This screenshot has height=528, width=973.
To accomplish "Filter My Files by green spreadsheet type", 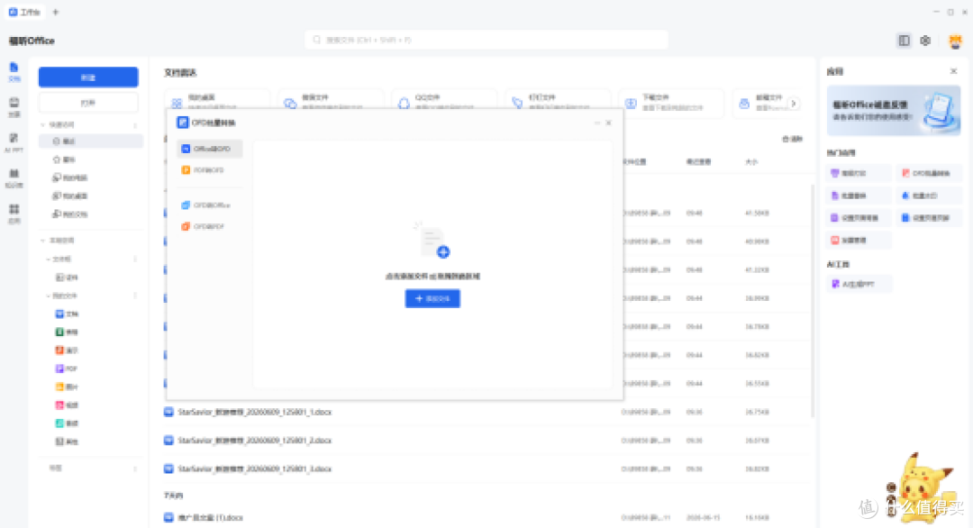I will pos(67,332).
